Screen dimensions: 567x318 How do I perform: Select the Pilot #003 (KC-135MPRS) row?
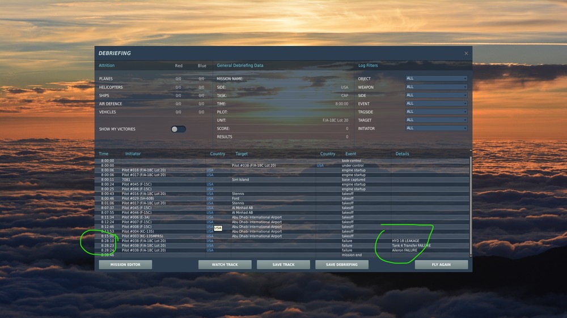[283, 236]
